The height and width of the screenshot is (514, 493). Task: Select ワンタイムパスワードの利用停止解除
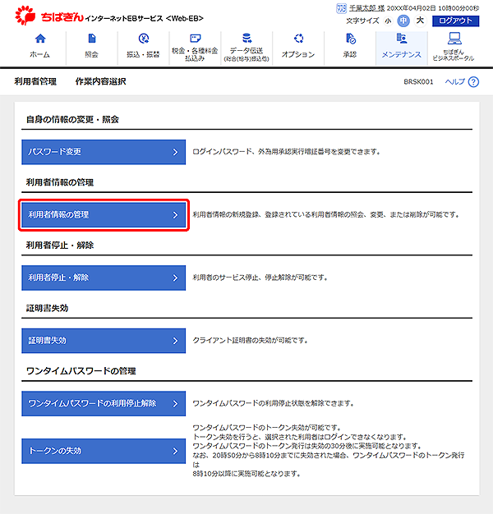(104, 403)
